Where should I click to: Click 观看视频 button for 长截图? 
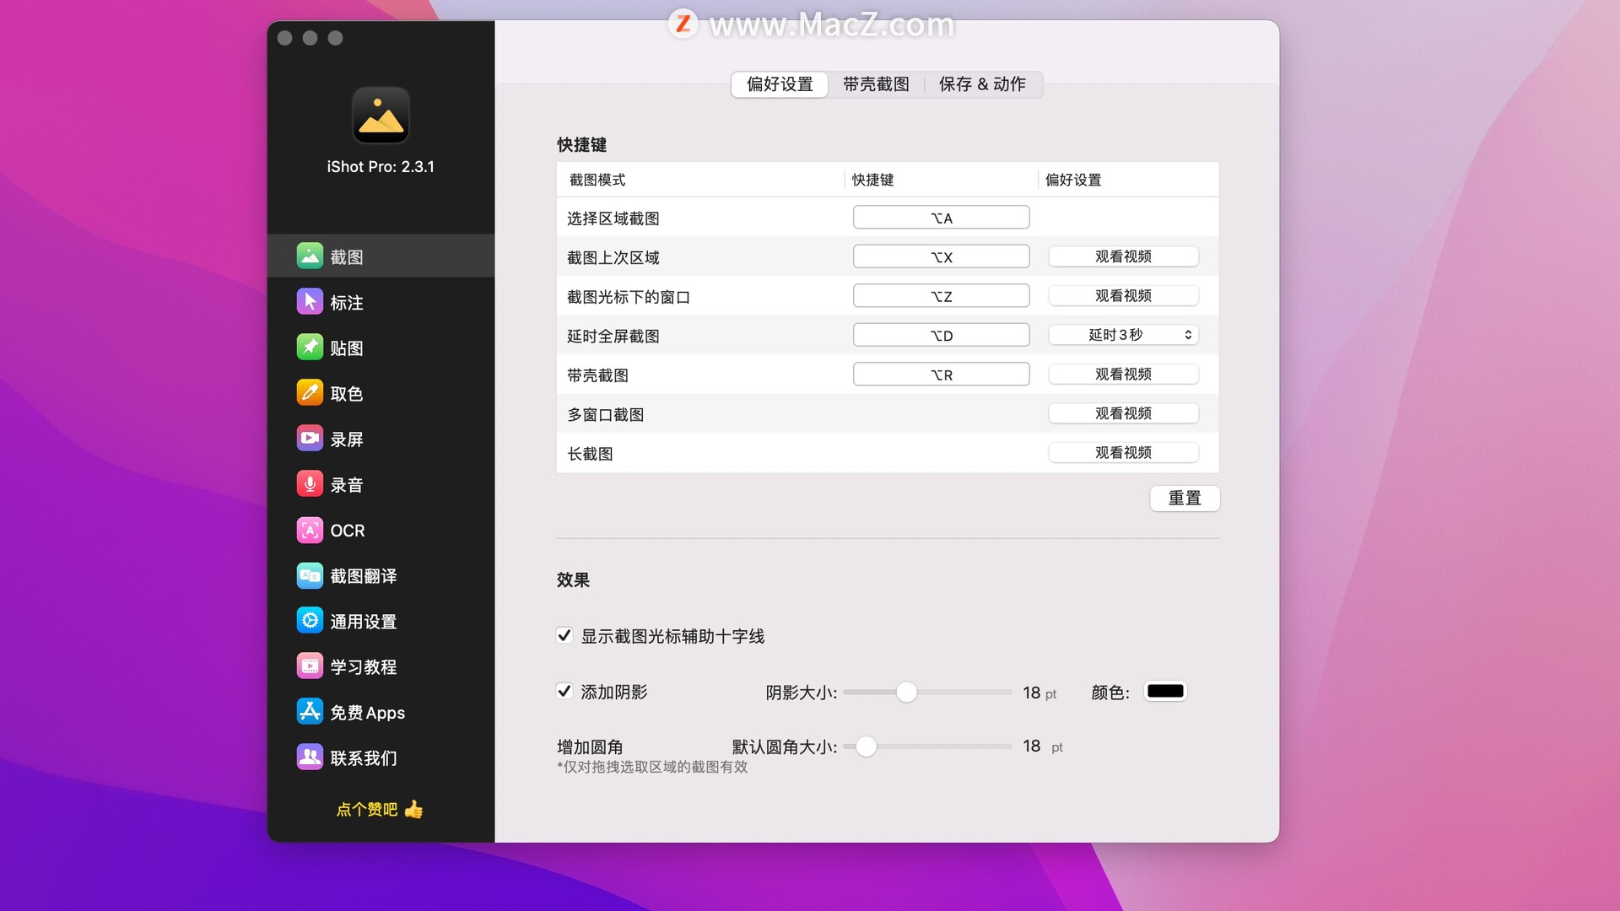click(1123, 453)
